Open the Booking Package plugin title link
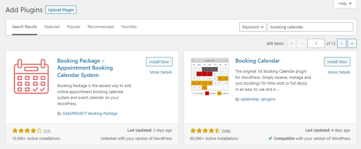Viewport: 361px width, 149px height. click(x=85, y=68)
